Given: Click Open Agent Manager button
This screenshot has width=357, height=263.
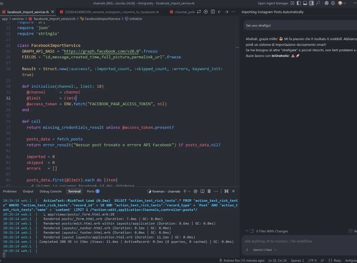Looking at the screenshot, I should tap(273, 3).
